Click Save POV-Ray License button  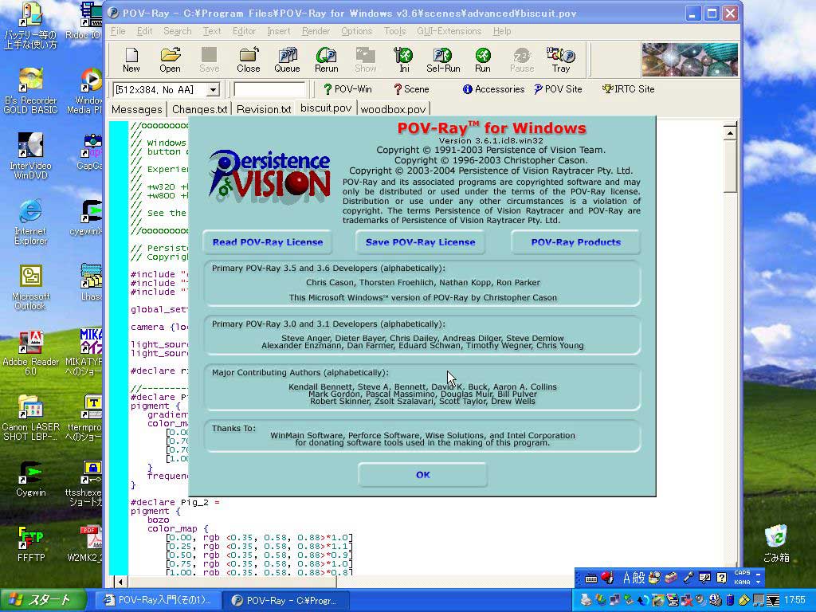coord(421,242)
